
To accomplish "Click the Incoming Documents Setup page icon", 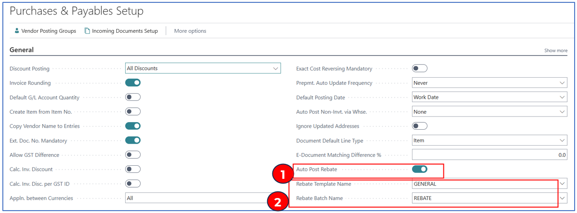I will click(87, 31).
